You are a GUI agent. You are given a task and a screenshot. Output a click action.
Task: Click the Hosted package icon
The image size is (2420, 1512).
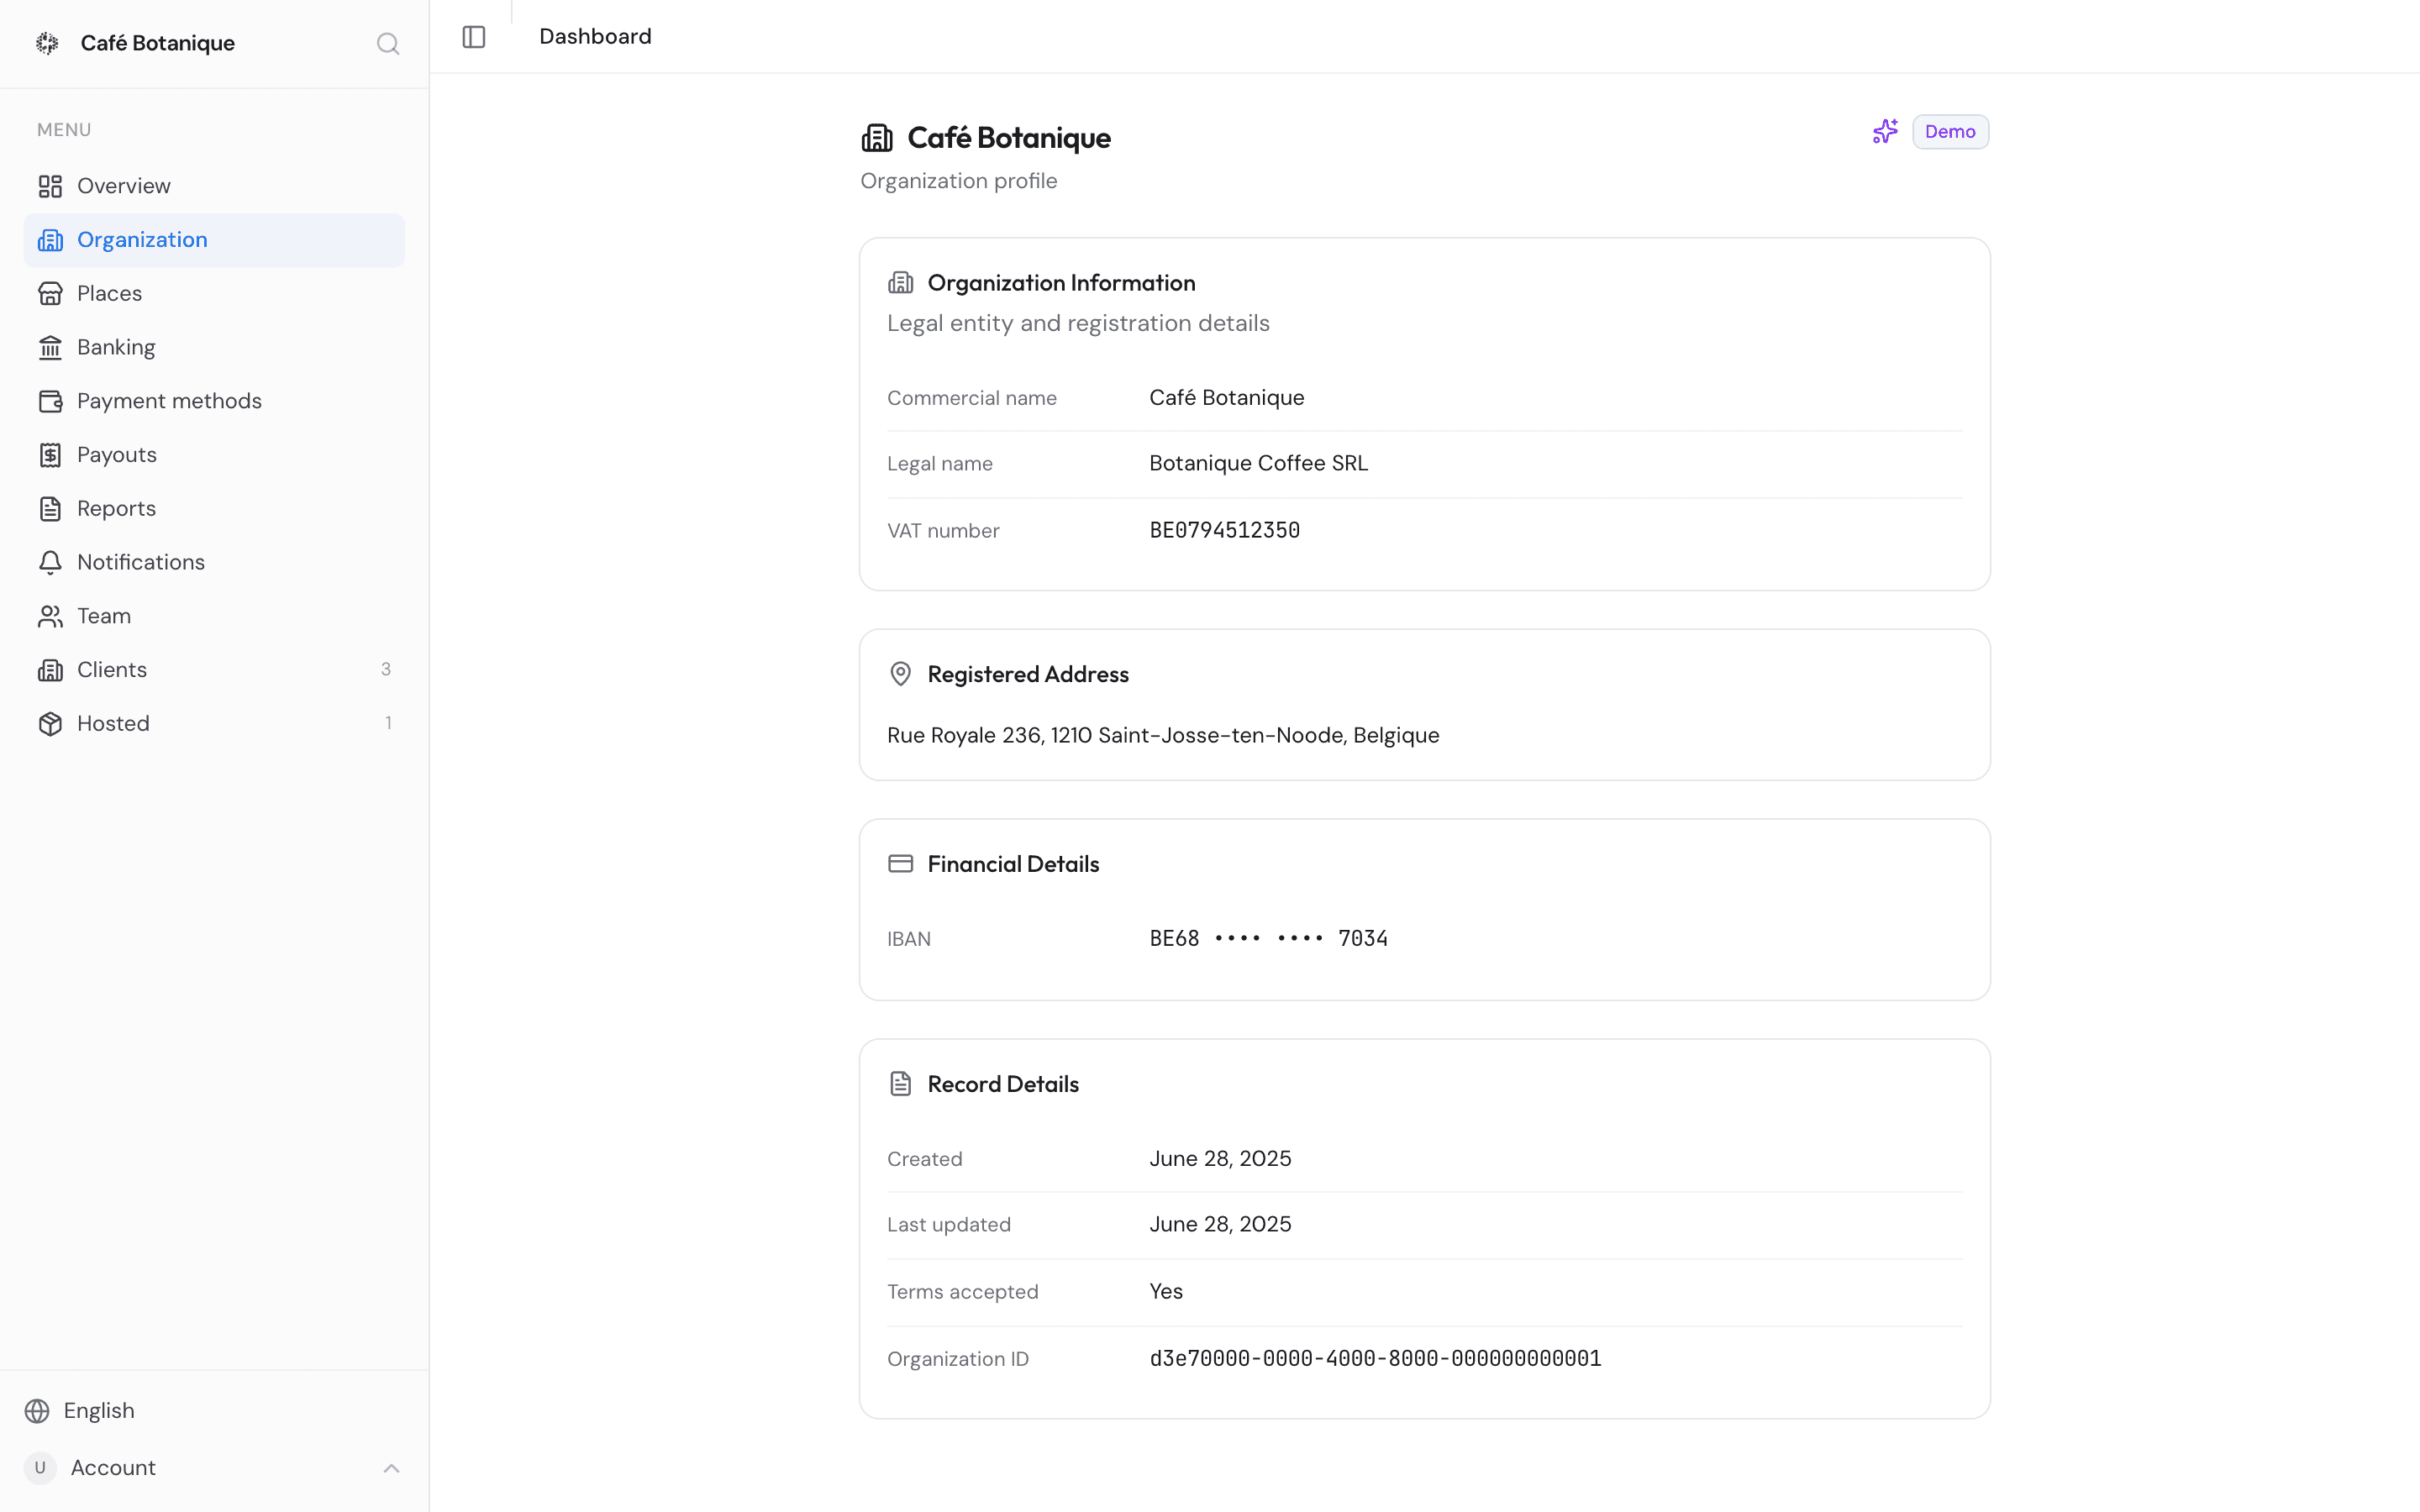click(x=50, y=724)
